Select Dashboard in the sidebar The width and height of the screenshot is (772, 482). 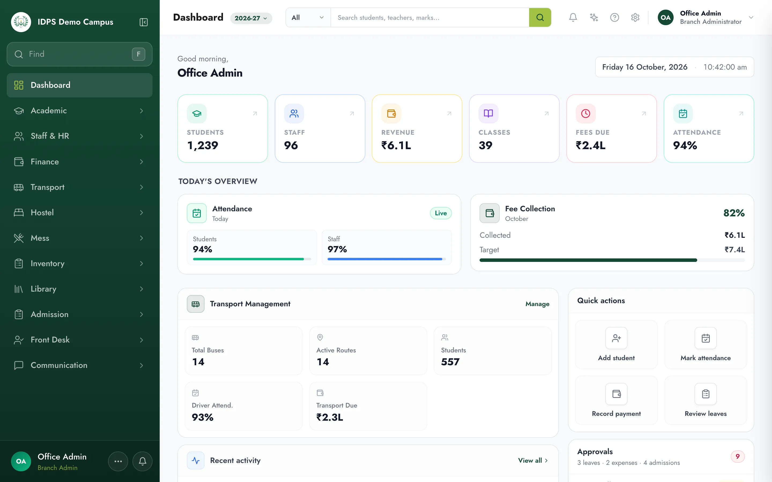click(x=79, y=85)
